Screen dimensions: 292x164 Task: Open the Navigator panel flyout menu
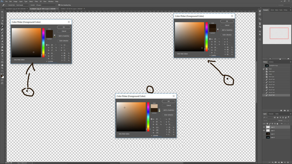[291, 10]
